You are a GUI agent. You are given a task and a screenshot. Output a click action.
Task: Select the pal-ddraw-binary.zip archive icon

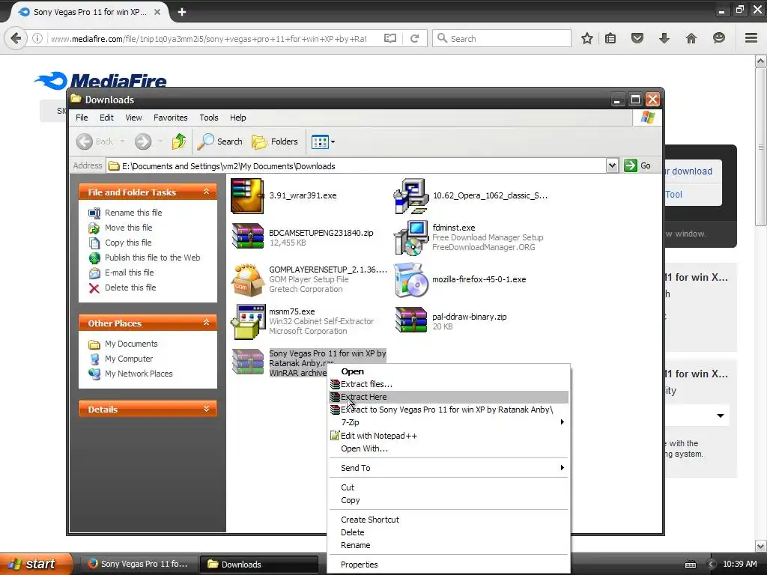pos(411,320)
